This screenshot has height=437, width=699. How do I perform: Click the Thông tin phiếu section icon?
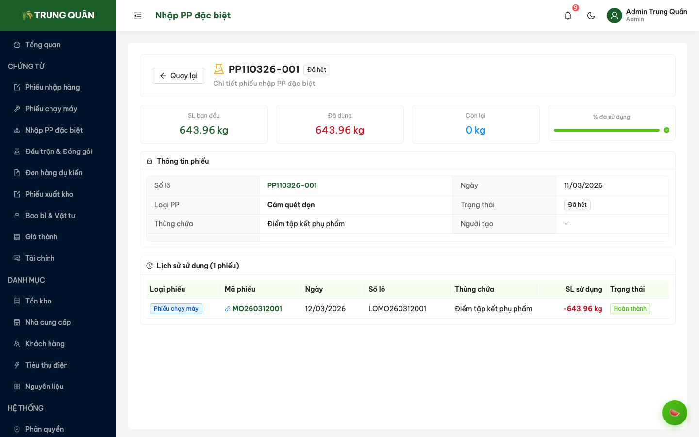click(150, 161)
